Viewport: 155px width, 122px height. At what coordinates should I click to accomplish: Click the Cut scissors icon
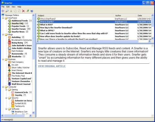pyautogui.click(x=11, y=11)
